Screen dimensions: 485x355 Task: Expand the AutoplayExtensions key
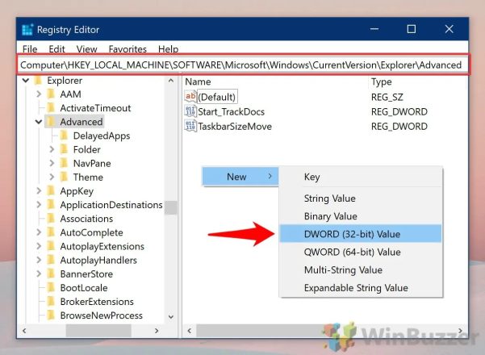pyautogui.click(x=39, y=246)
